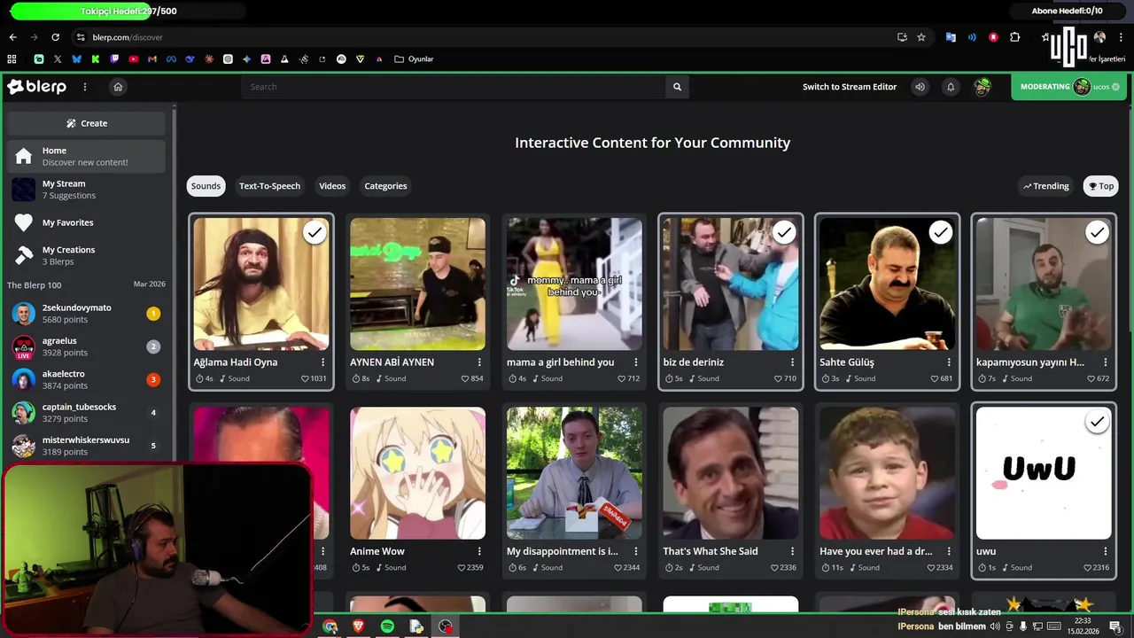Close the MODERATING ucos badge
The height and width of the screenshot is (638, 1134).
1115,87
